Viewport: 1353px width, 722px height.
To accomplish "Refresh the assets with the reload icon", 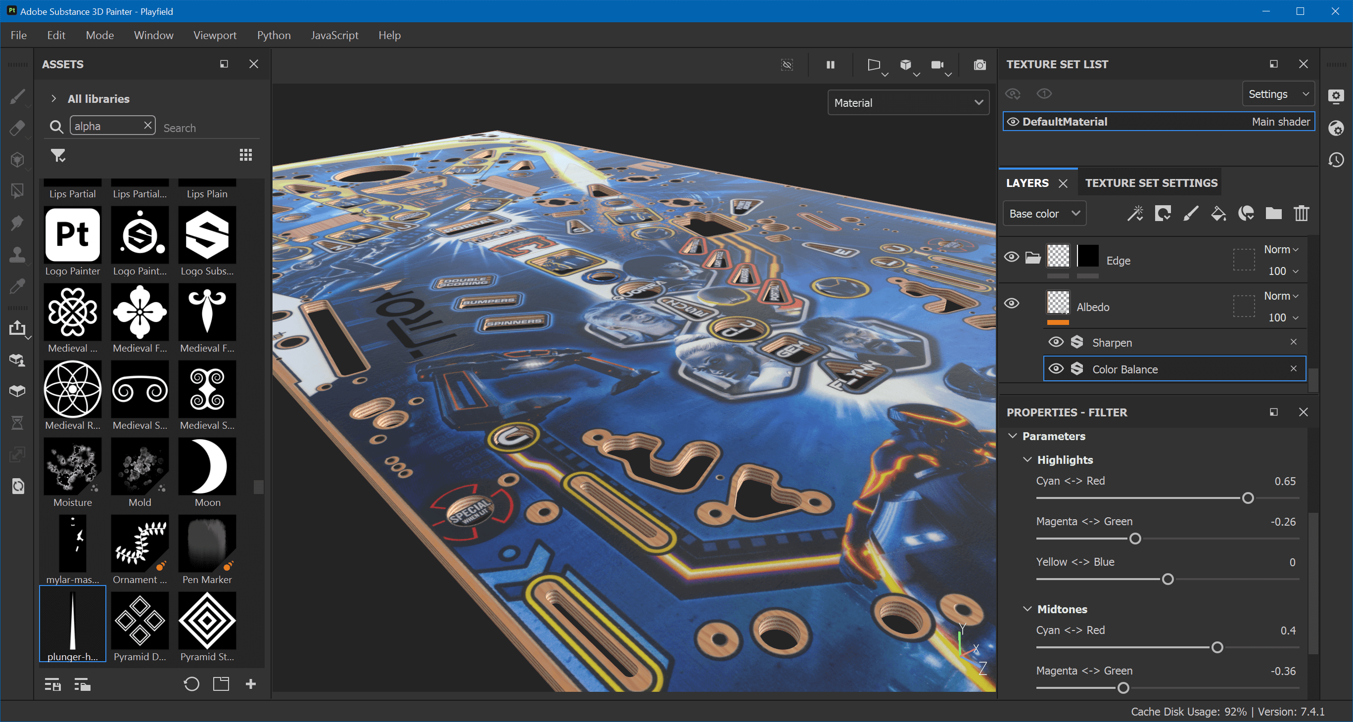I will coord(191,683).
